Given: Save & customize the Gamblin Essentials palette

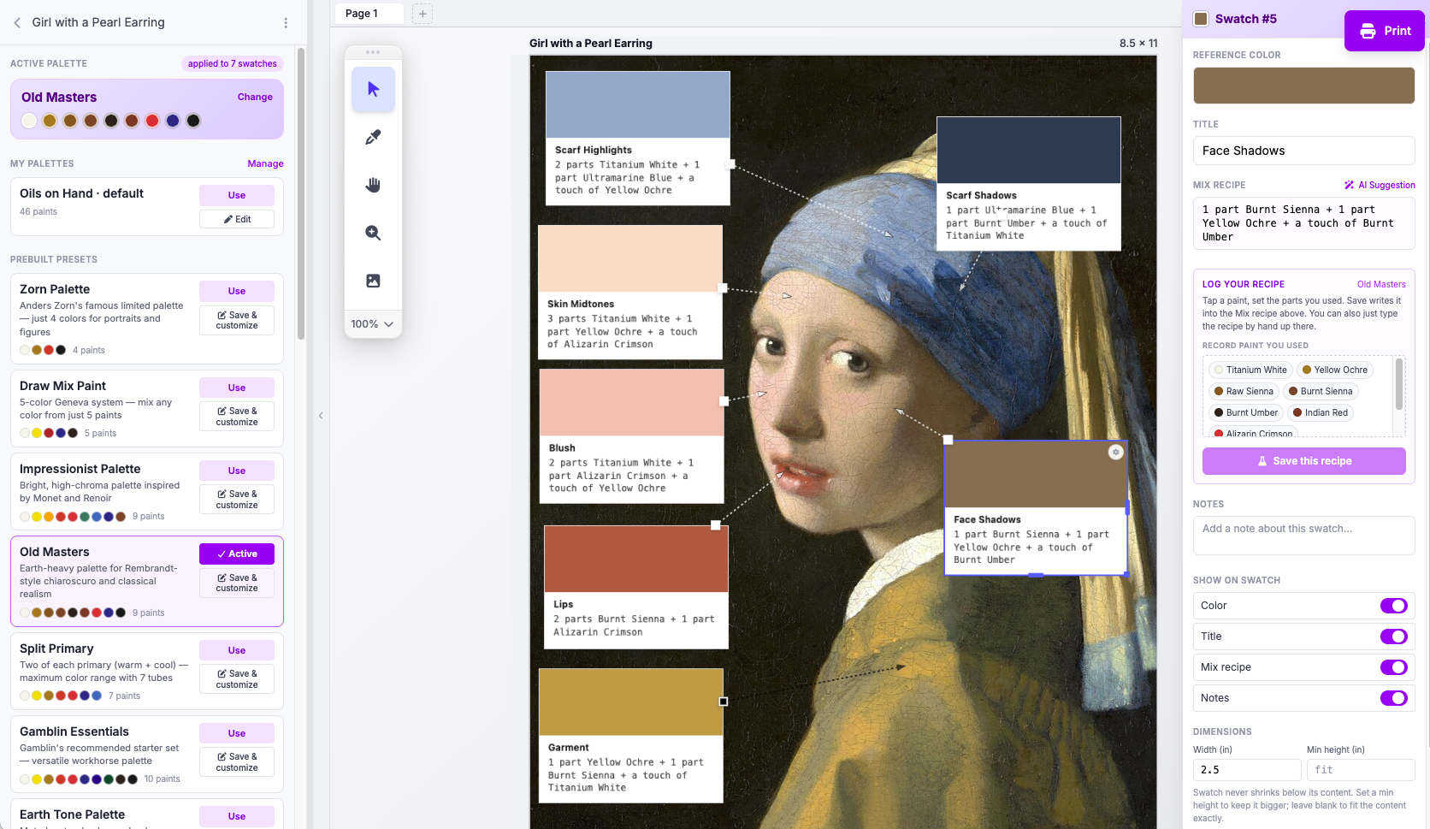Looking at the screenshot, I should pos(237,761).
